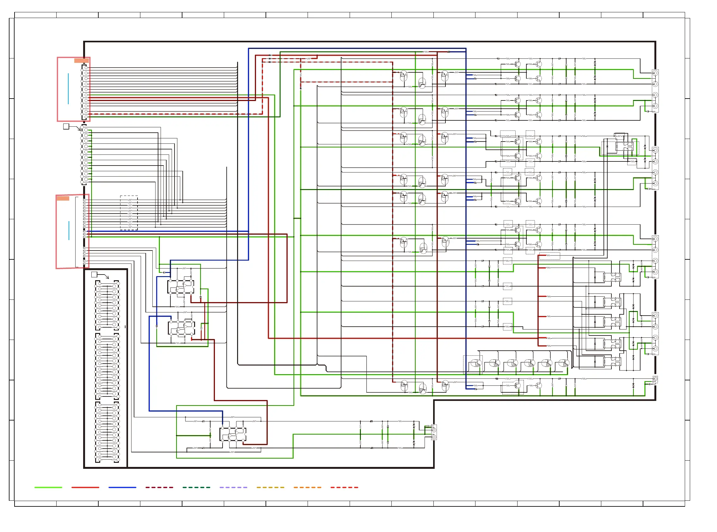The height and width of the screenshot is (532, 717).
Task: Click the square callout box above large pin header
Action: coord(94,275)
